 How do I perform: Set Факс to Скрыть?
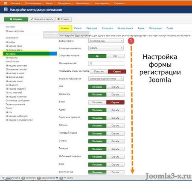point(115,165)
